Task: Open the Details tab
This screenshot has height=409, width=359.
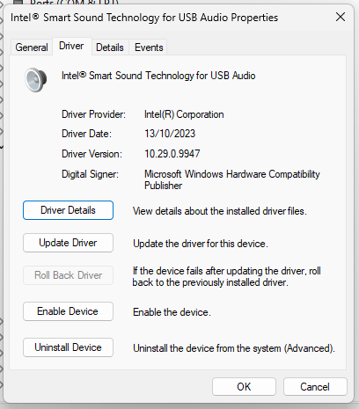Action: [x=110, y=47]
